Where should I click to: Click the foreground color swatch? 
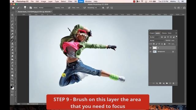pos(12,87)
